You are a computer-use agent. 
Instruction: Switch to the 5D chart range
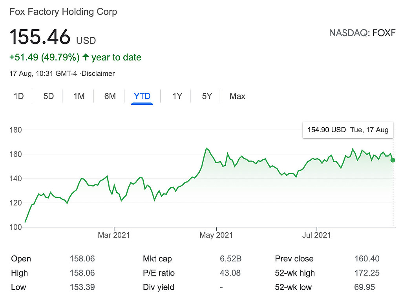click(x=48, y=96)
